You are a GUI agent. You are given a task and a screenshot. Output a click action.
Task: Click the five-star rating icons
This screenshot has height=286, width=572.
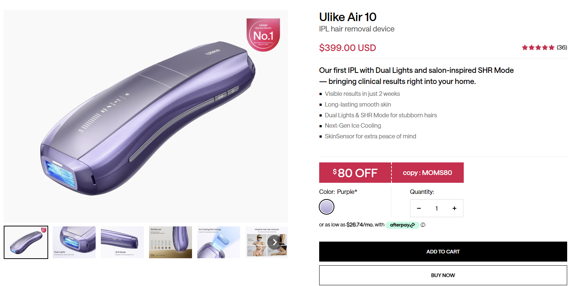(x=538, y=47)
